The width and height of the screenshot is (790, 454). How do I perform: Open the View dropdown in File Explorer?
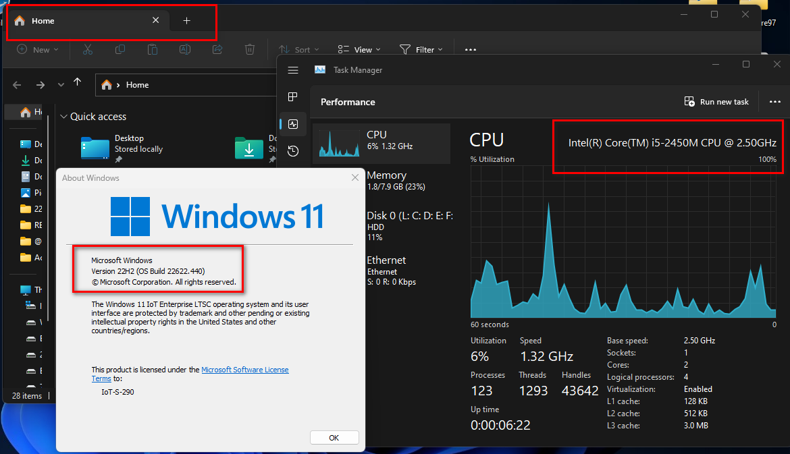click(359, 49)
